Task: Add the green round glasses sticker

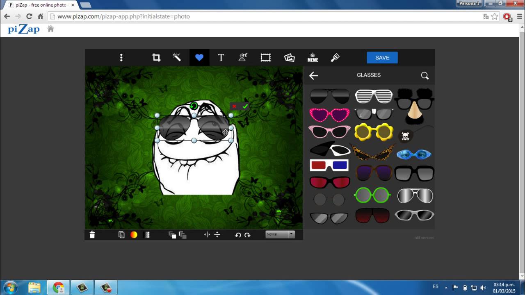Action: (x=372, y=195)
